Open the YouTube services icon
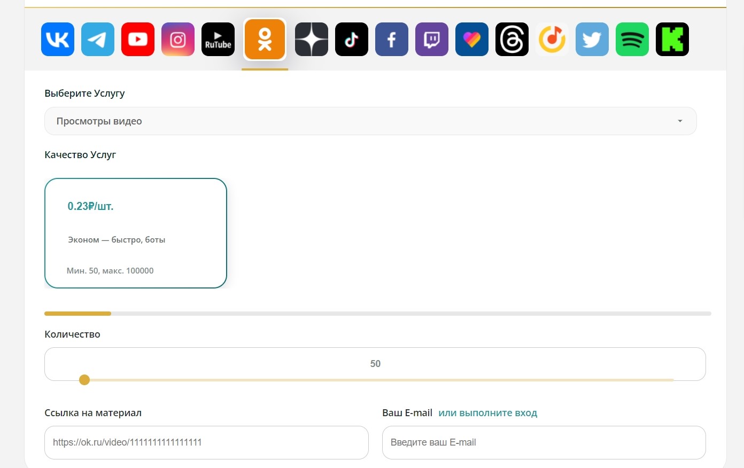The width and height of the screenshot is (744, 468). pyautogui.click(x=138, y=39)
